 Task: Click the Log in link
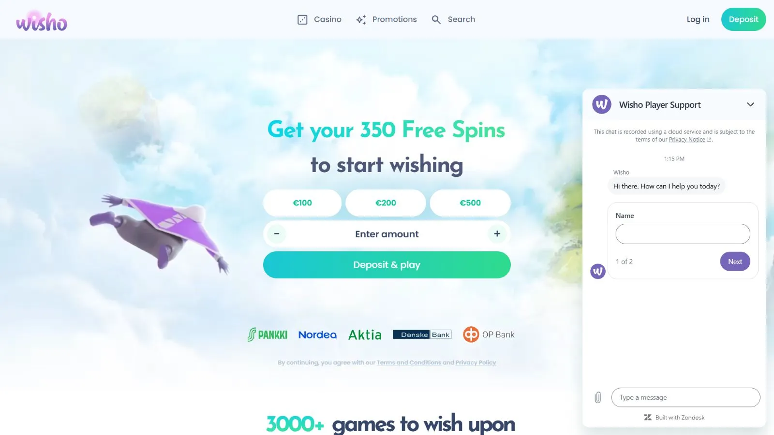pyautogui.click(x=698, y=19)
